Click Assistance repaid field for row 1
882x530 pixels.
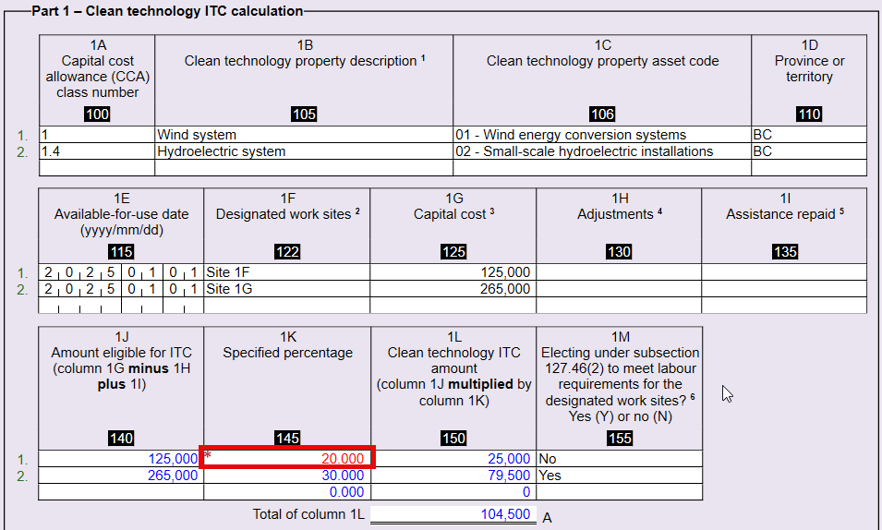[784, 272]
